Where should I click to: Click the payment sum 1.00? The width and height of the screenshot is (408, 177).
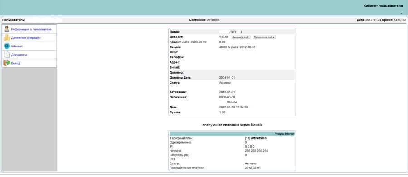click(222, 112)
